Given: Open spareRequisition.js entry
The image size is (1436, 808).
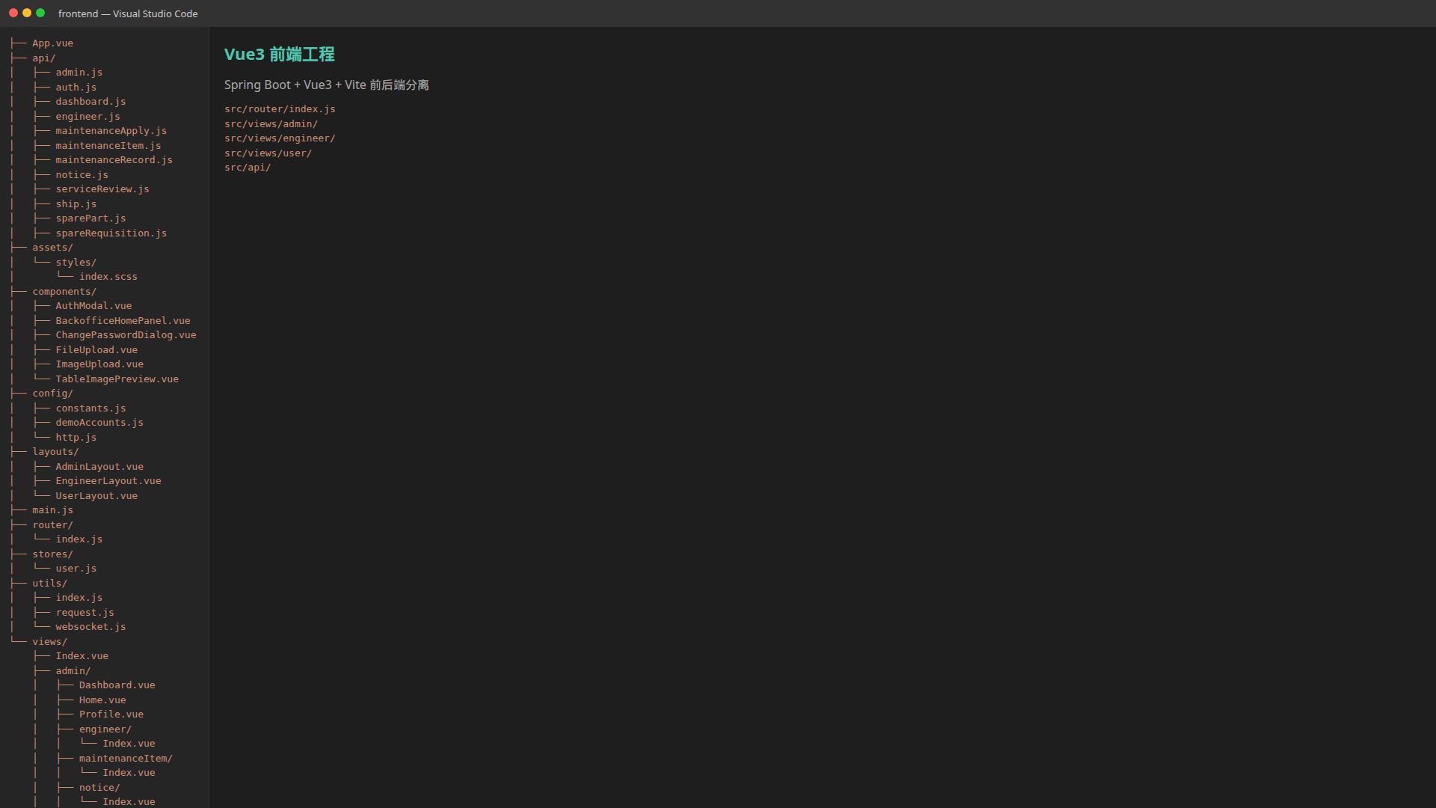Looking at the screenshot, I should point(111,233).
